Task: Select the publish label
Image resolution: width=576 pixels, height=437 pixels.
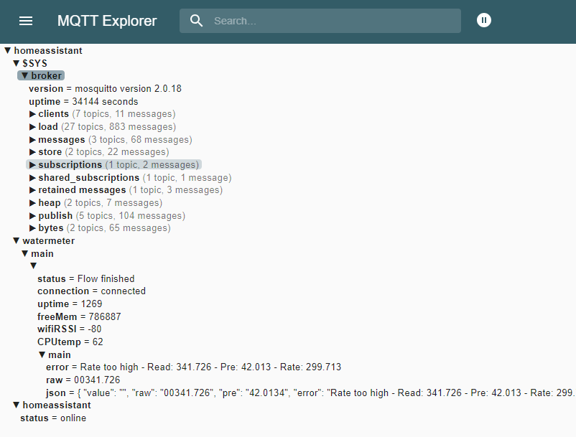Action: [55, 216]
